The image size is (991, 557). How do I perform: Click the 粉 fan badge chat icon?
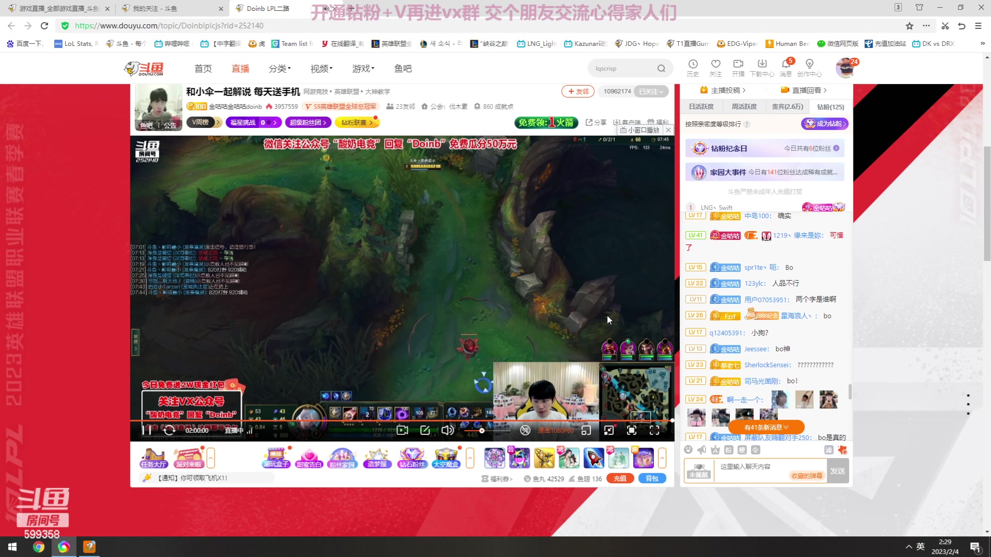(x=728, y=450)
